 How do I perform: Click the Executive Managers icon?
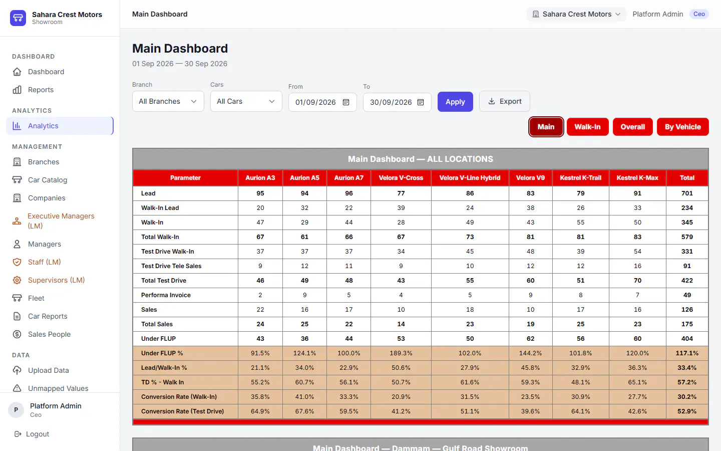pos(17,221)
